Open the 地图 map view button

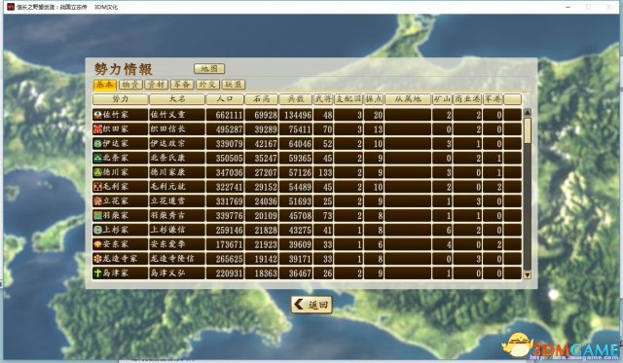(209, 69)
